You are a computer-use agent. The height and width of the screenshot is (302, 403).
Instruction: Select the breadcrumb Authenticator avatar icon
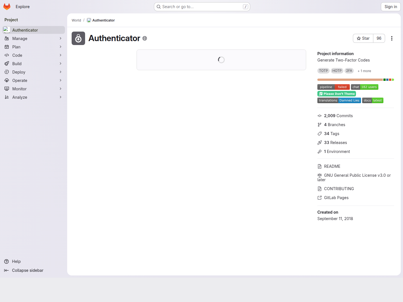[89, 20]
